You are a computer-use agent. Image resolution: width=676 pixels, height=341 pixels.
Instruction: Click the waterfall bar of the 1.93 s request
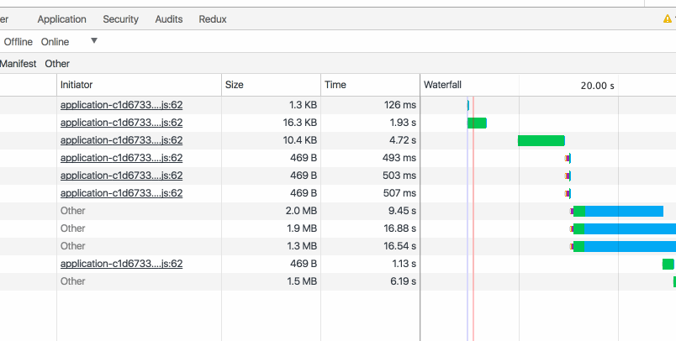477,123
